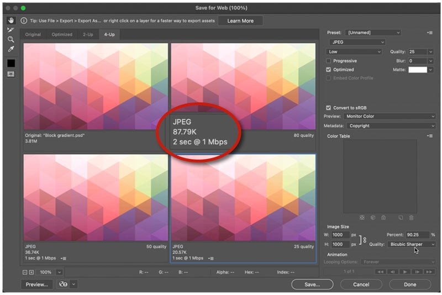Open the Metadata Copyright dropdown
The height and width of the screenshot is (295, 442).
(390, 125)
